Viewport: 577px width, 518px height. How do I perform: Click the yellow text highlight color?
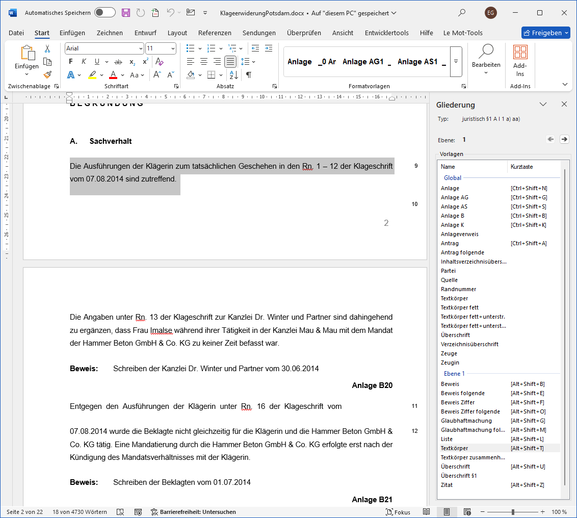tap(92, 75)
